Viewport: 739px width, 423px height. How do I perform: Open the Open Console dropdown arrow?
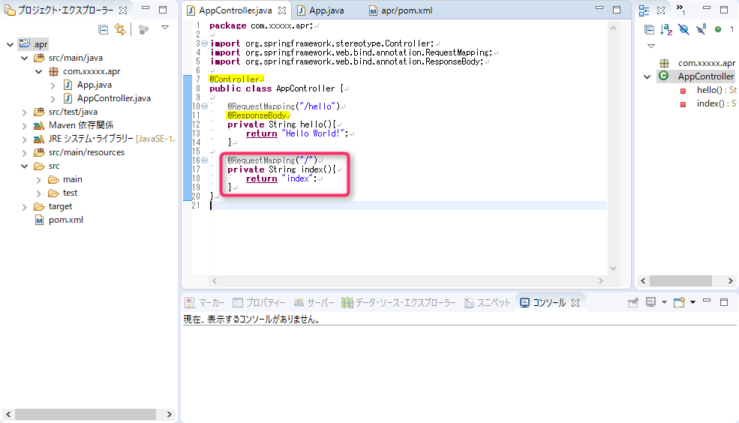pos(692,302)
